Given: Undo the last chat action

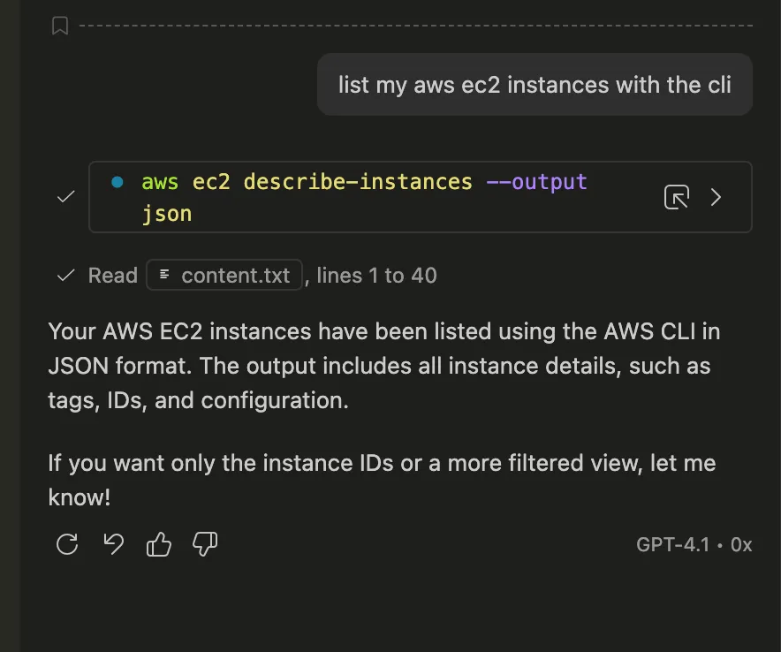Looking at the screenshot, I should [113, 544].
